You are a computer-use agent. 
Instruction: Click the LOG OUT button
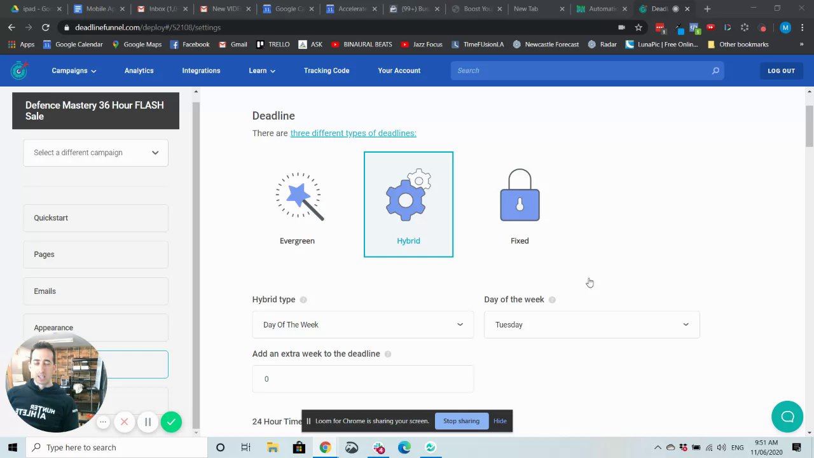pos(781,71)
